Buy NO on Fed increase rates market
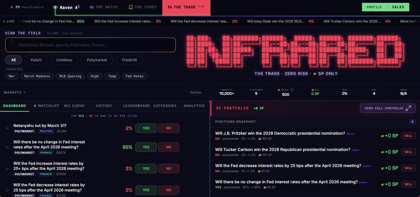Image resolution: width=420 pixels, height=197 pixels. click(x=169, y=169)
